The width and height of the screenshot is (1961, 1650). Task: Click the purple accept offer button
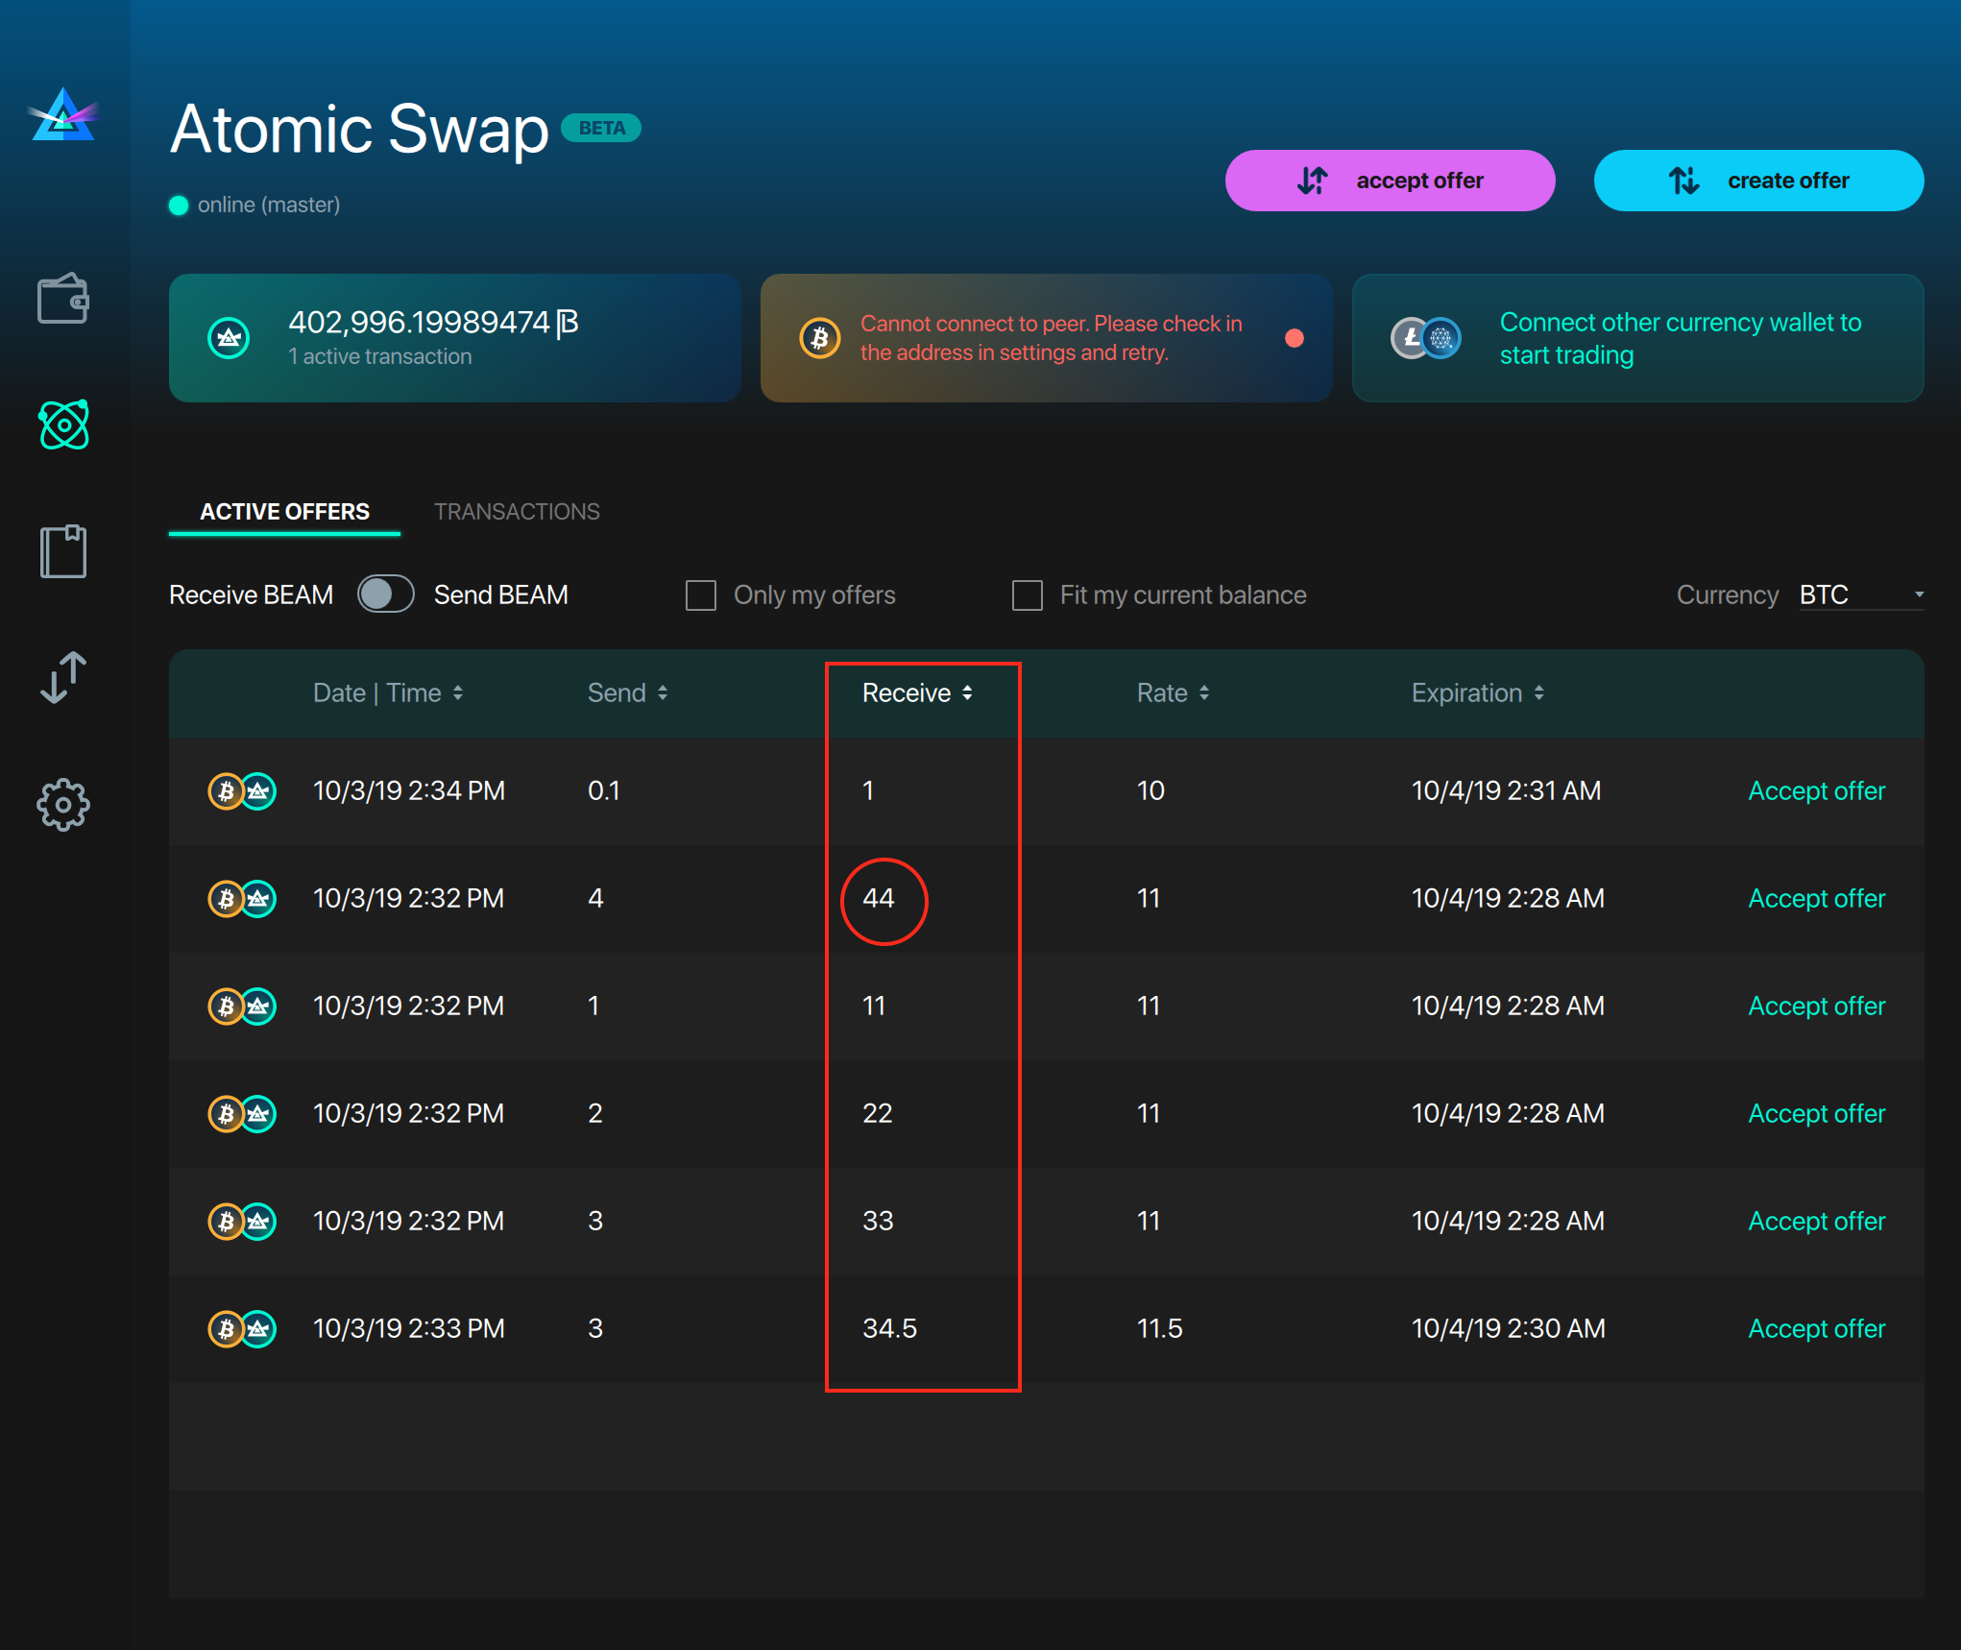(1390, 181)
